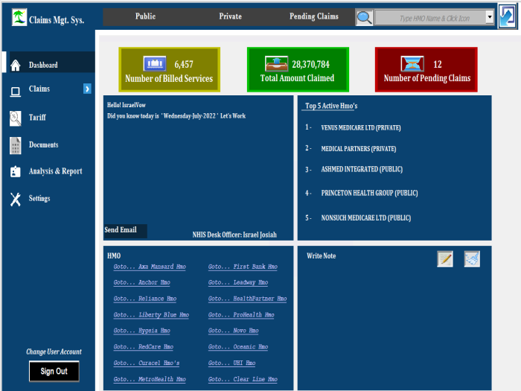Click the Total Amount Claimed card
Screen dimensions: 521x391
(298, 69)
